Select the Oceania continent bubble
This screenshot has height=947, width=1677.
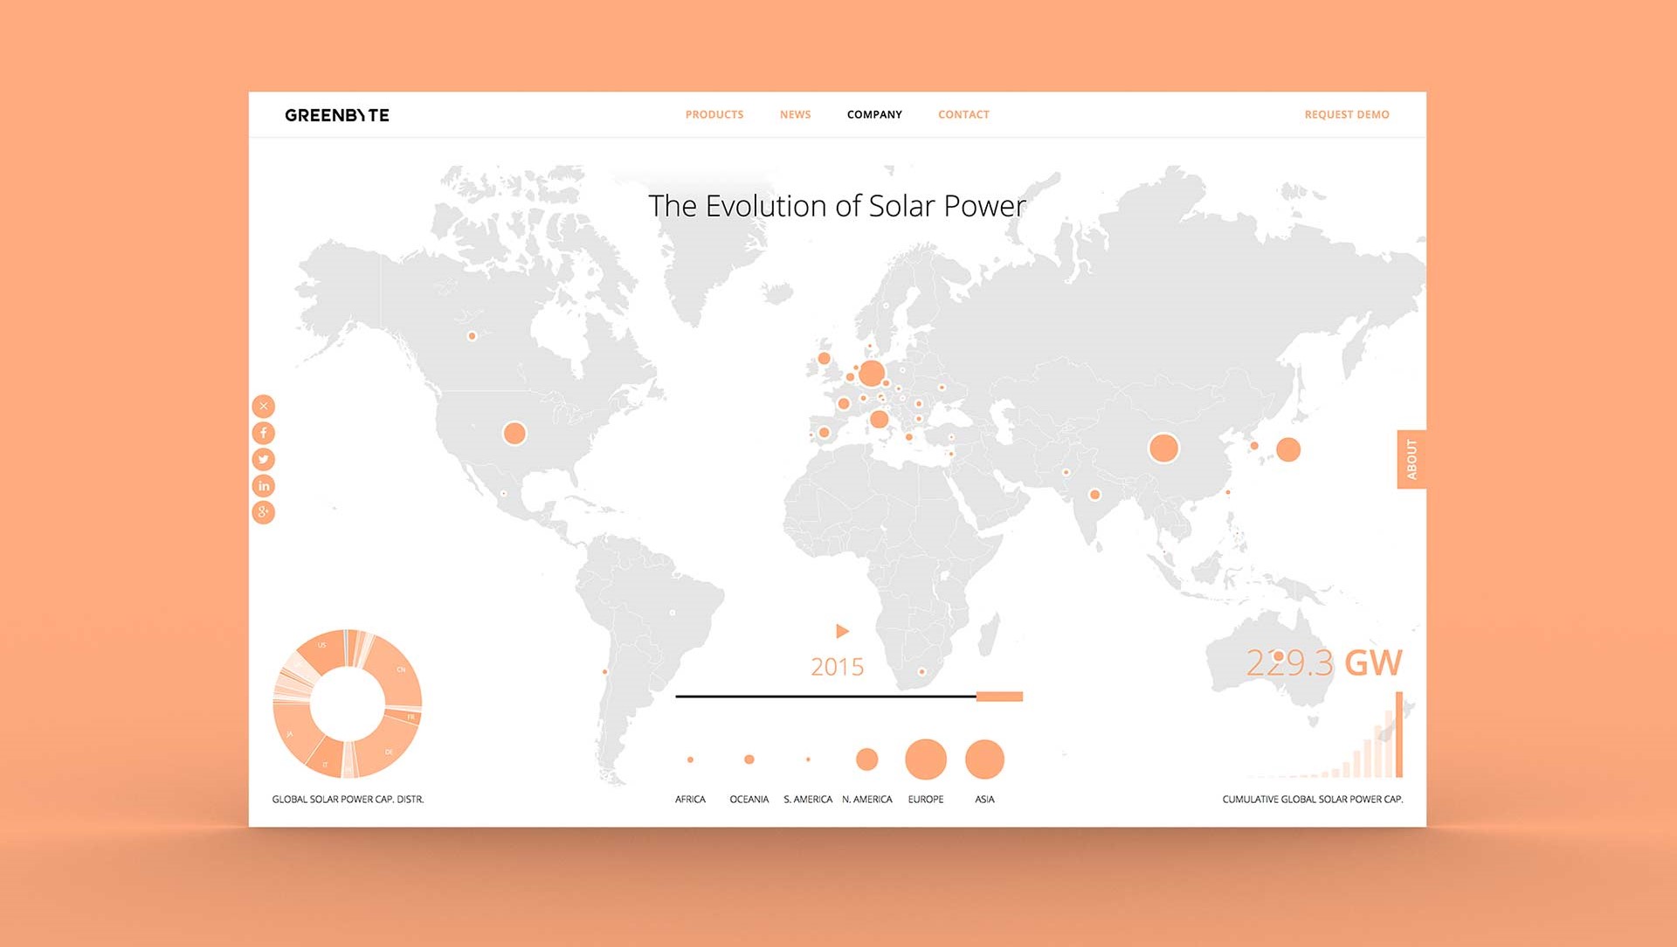point(749,759)
